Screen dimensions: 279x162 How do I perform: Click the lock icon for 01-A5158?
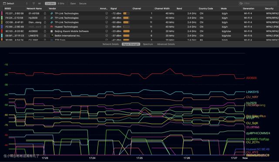pos(45,13)
